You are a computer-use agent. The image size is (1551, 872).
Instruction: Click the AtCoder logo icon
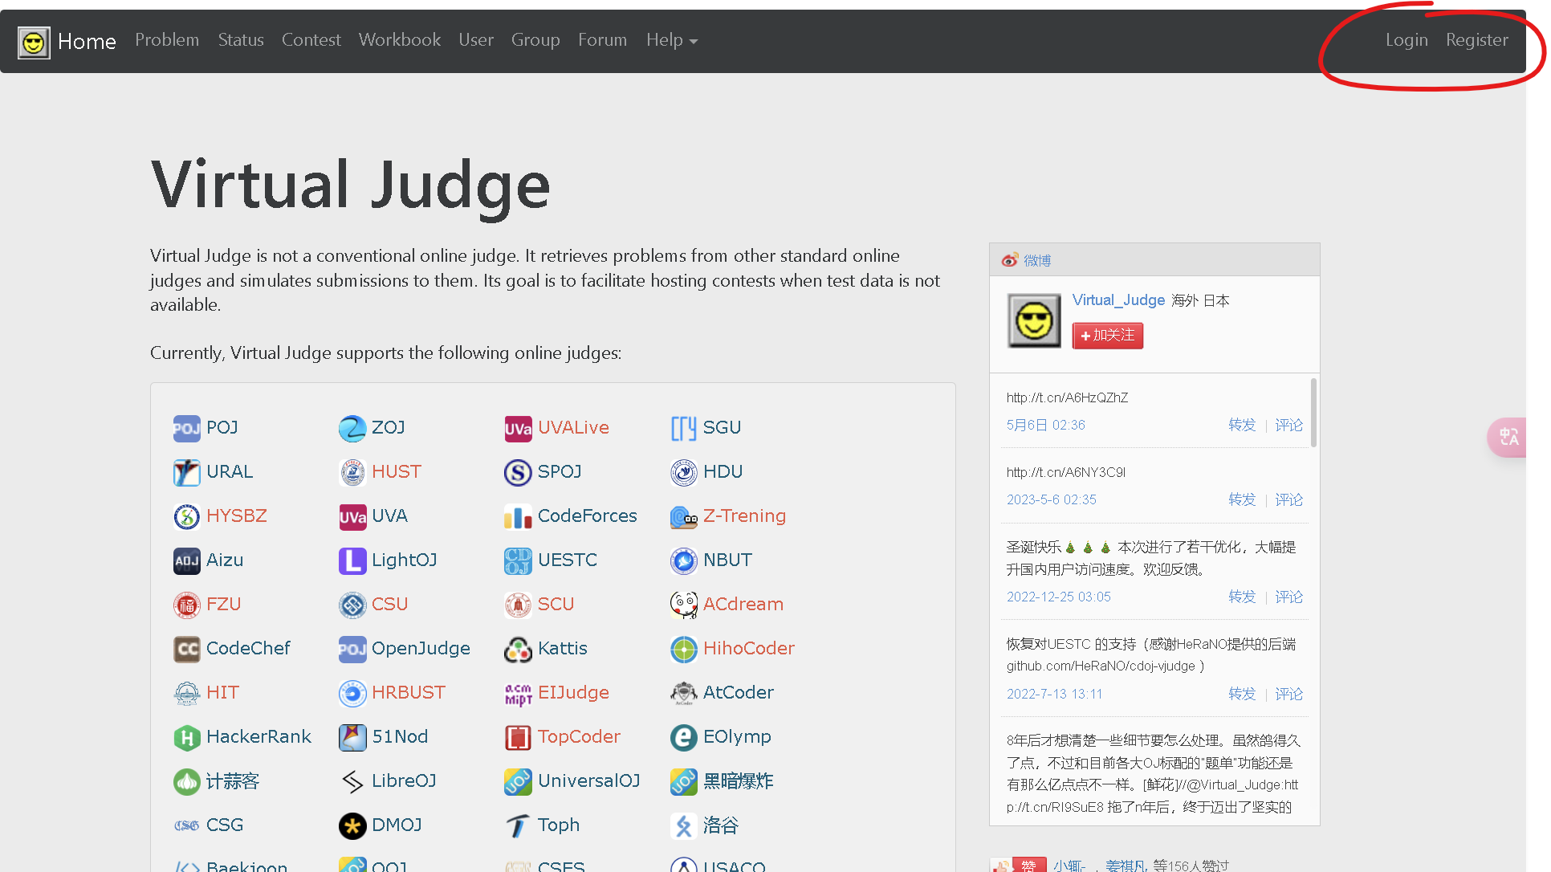point(683,693)
